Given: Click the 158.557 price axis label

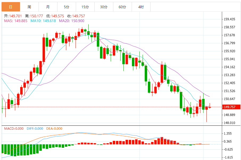Looking at the screenshot, I should 229,27.
